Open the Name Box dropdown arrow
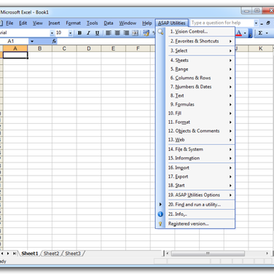The image size is (274, 274). point(32,42)
